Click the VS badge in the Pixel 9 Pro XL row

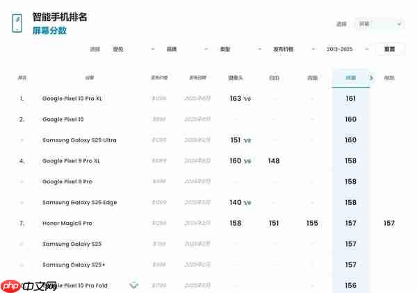click(x=247, y=161)
